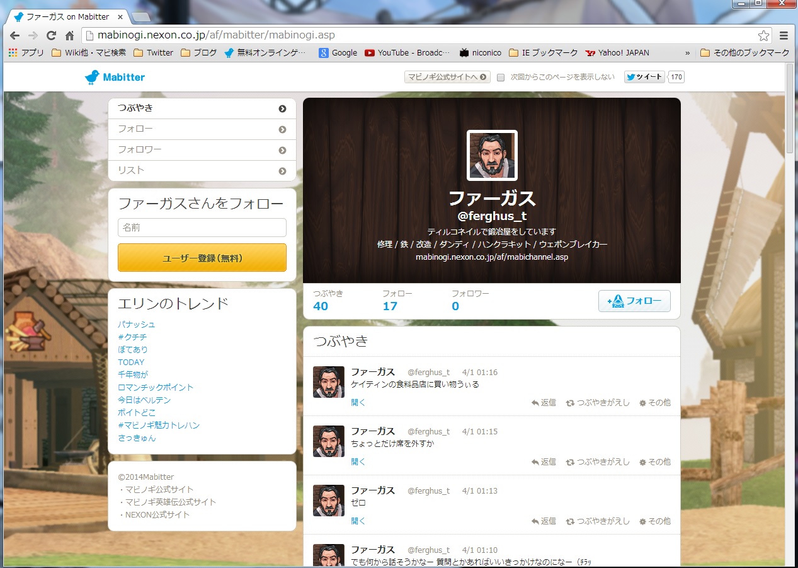Check 次回からこのページを表示しない checkbox
798x568 pixels.
tap(501, 78)
